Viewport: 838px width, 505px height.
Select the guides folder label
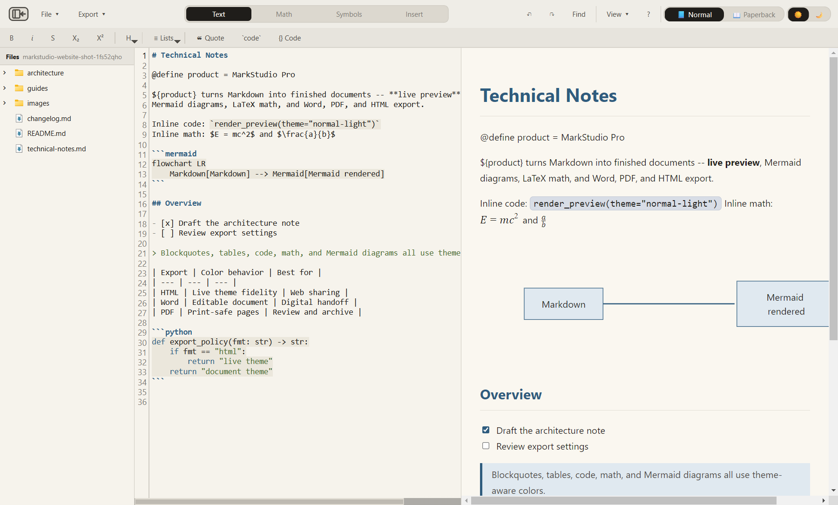coord(38,88)
